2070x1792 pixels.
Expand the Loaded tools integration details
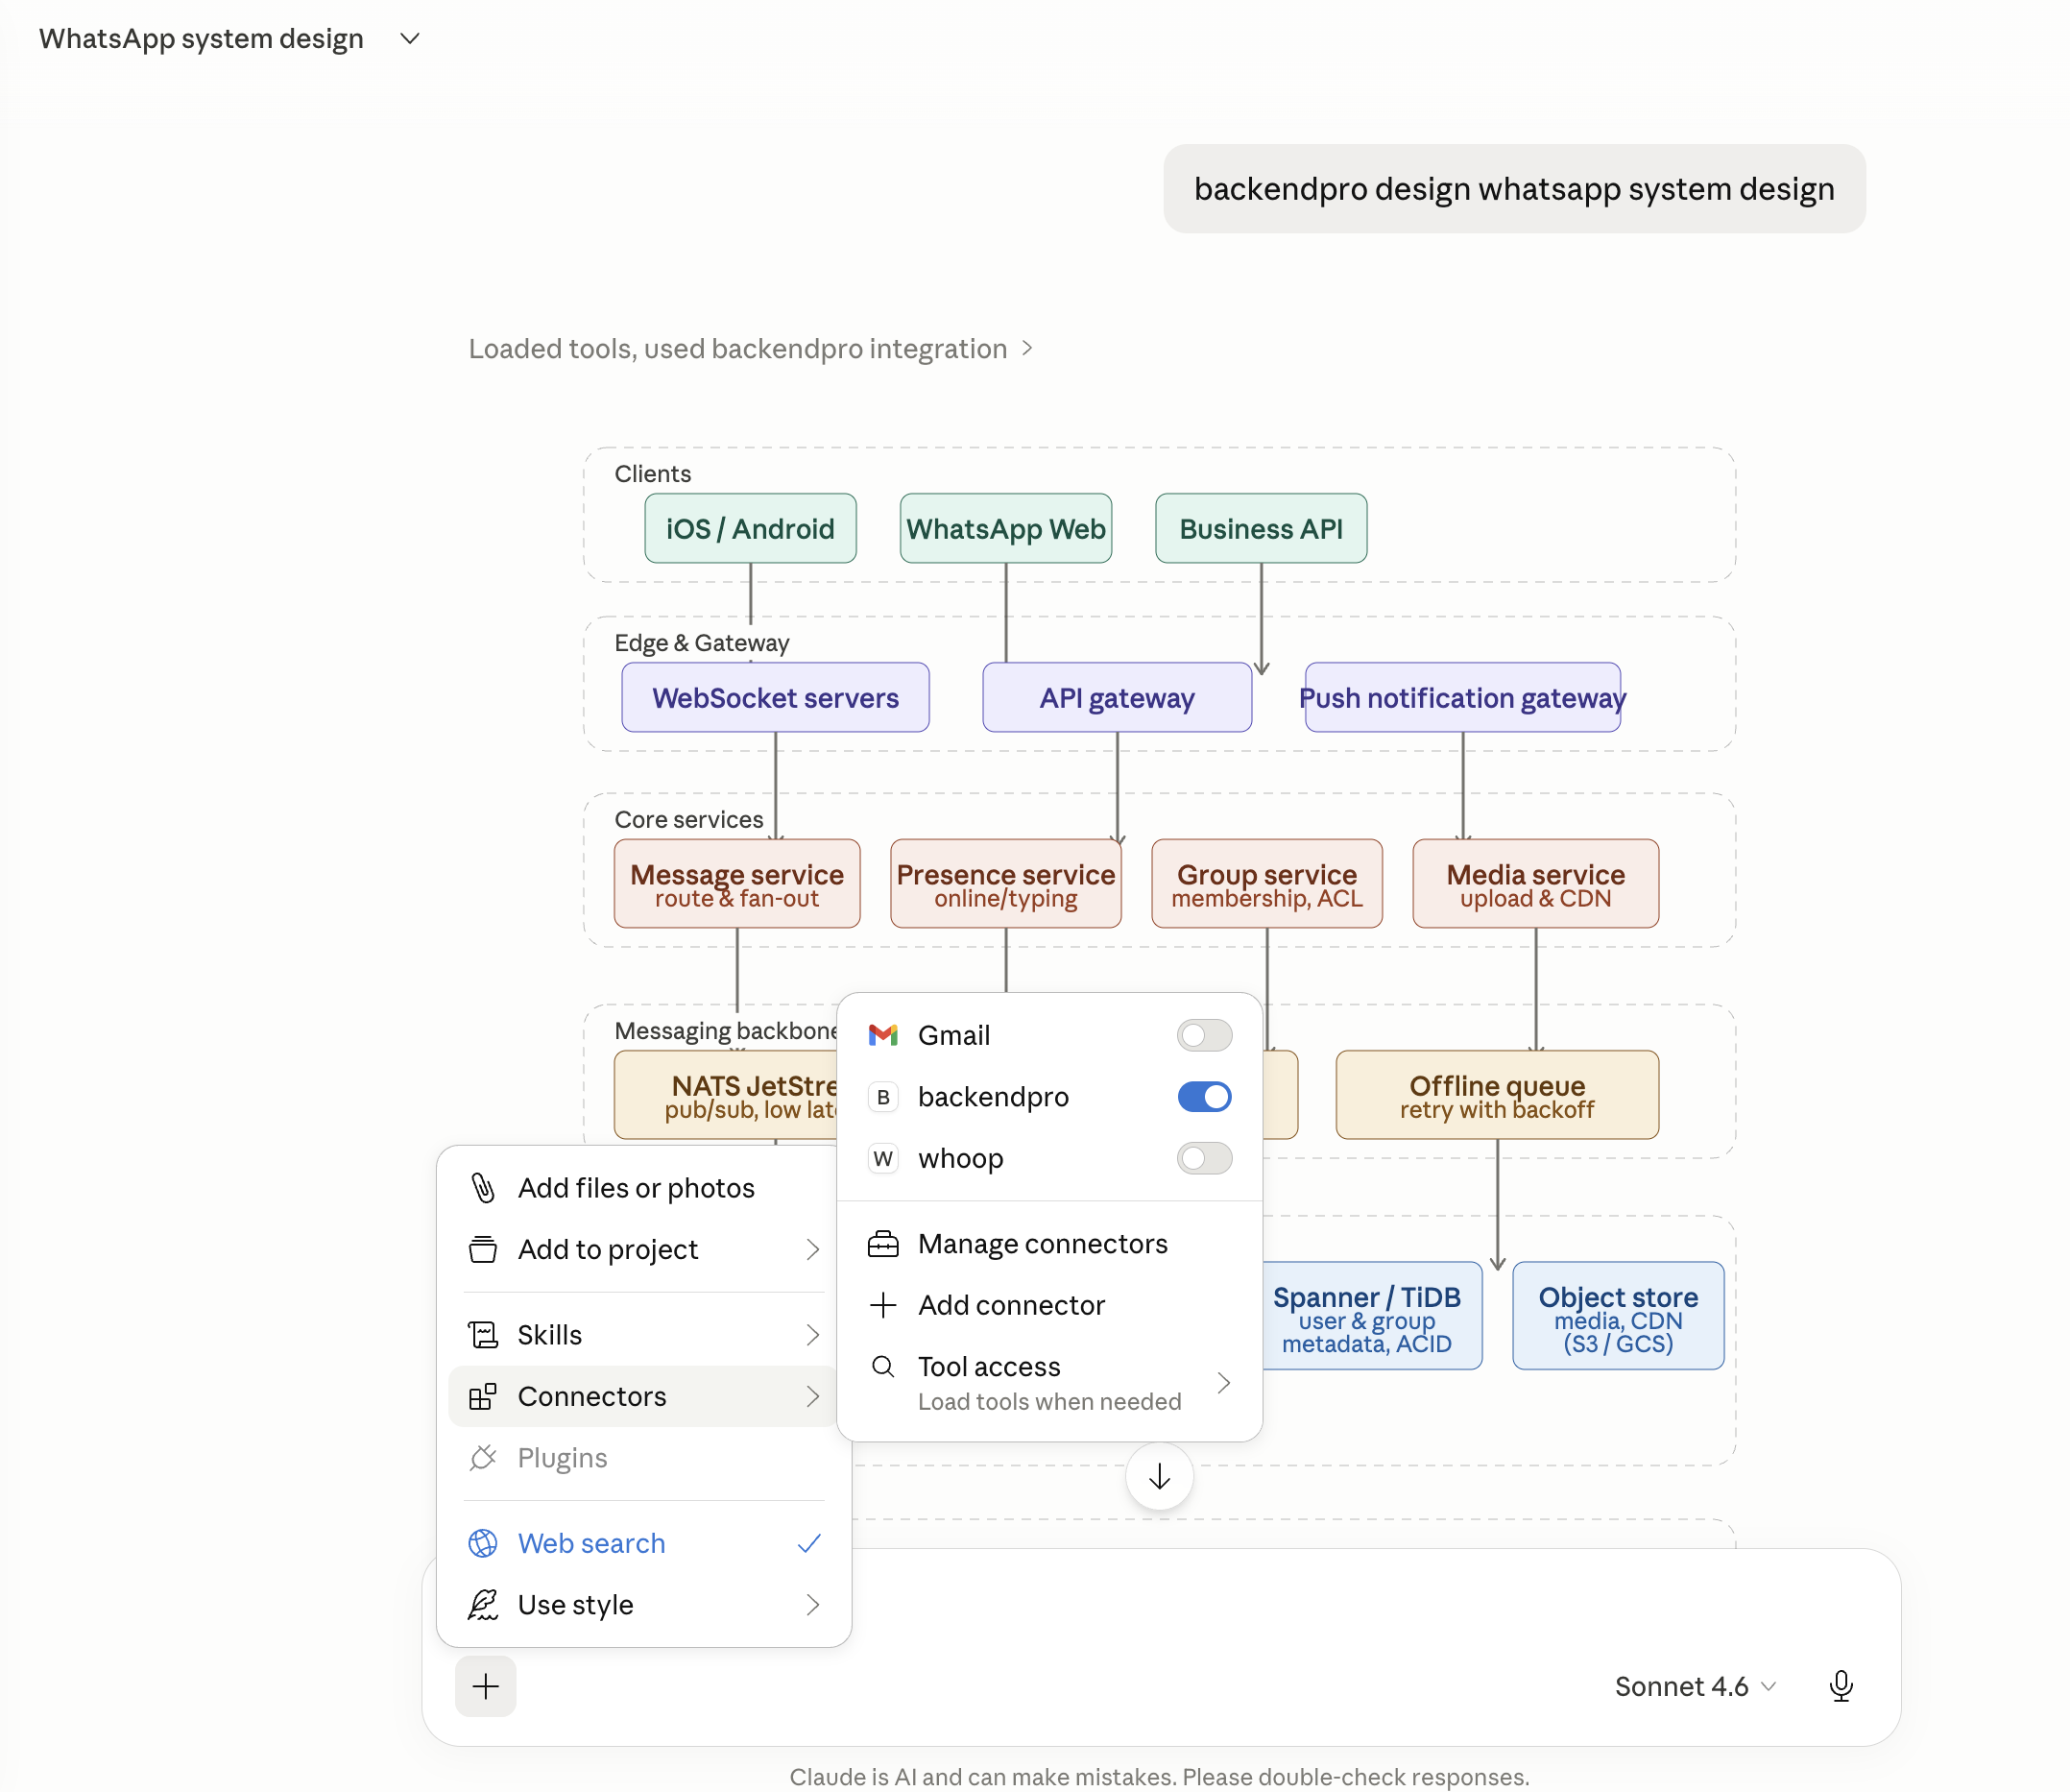coord(751,348)
